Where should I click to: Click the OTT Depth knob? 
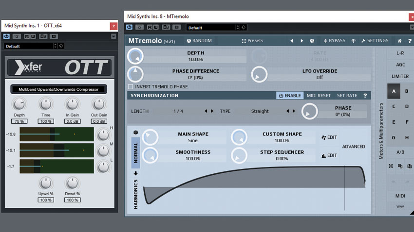19,104
